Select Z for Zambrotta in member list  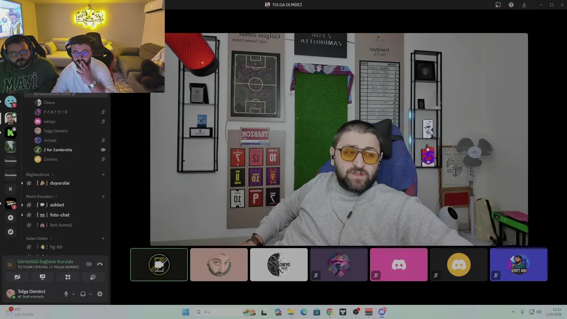click(70, 150)
